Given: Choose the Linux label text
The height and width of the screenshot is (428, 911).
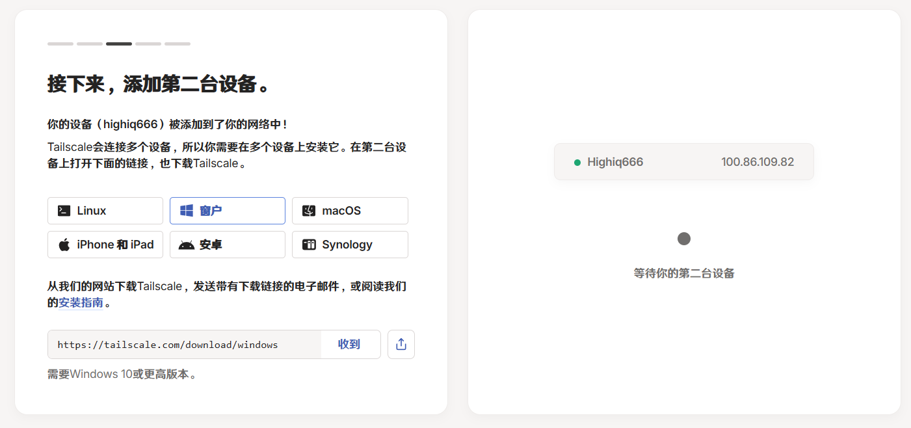Looking at the screenshot, I should click(x=92, y=211).
